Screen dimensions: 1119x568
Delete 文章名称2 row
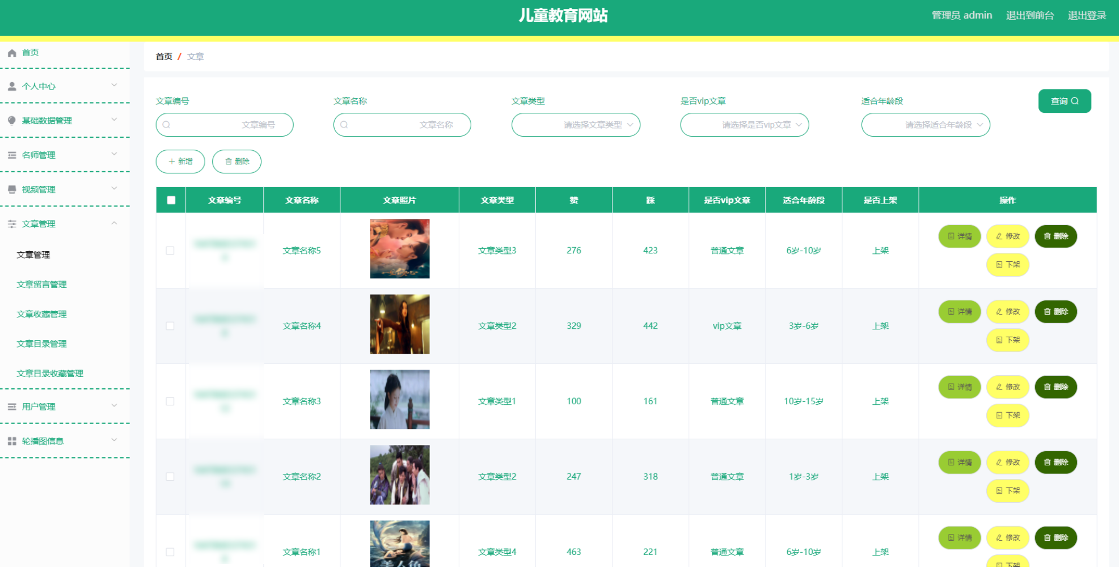(x=1056, y=463)
